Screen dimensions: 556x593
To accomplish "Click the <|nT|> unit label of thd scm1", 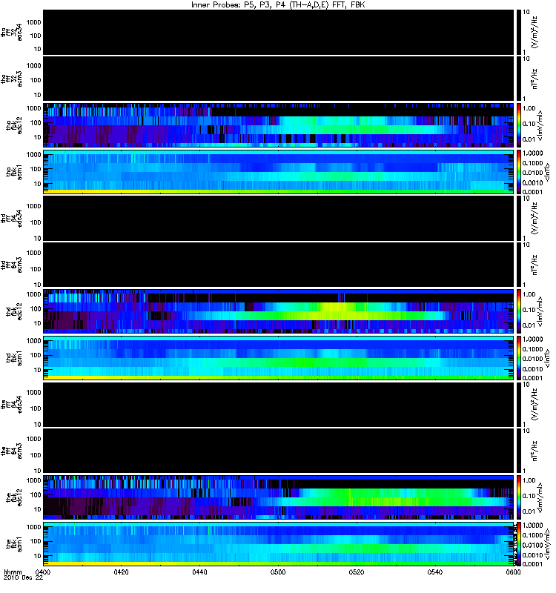I will tap(547, 358).
